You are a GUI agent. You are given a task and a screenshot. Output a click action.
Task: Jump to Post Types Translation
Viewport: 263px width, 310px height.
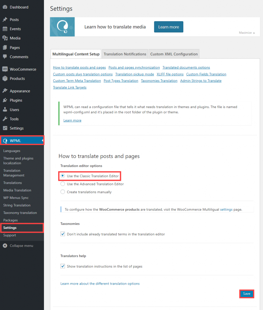click(x=121, y=81)
